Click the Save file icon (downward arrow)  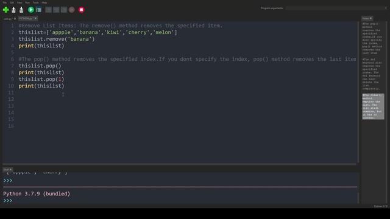coord(21,10)
